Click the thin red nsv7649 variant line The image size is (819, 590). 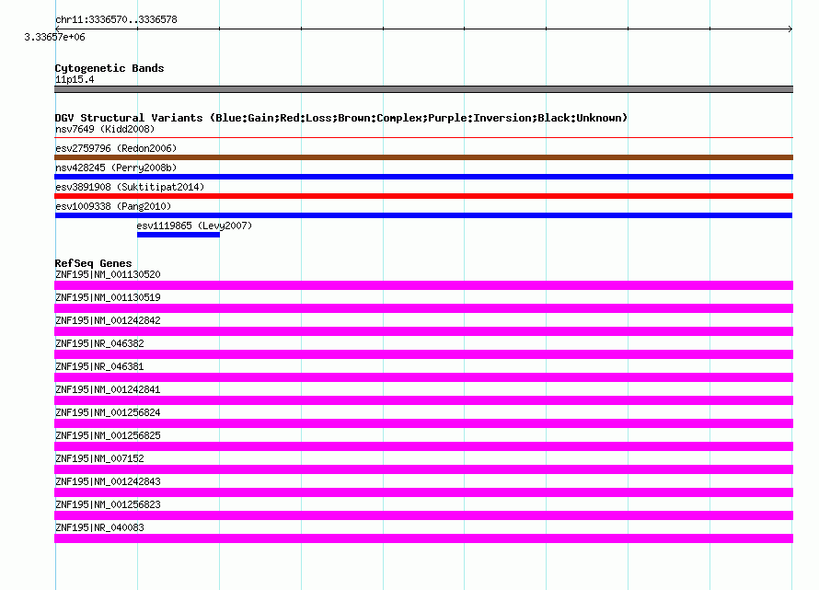click(x=423, y=137)
